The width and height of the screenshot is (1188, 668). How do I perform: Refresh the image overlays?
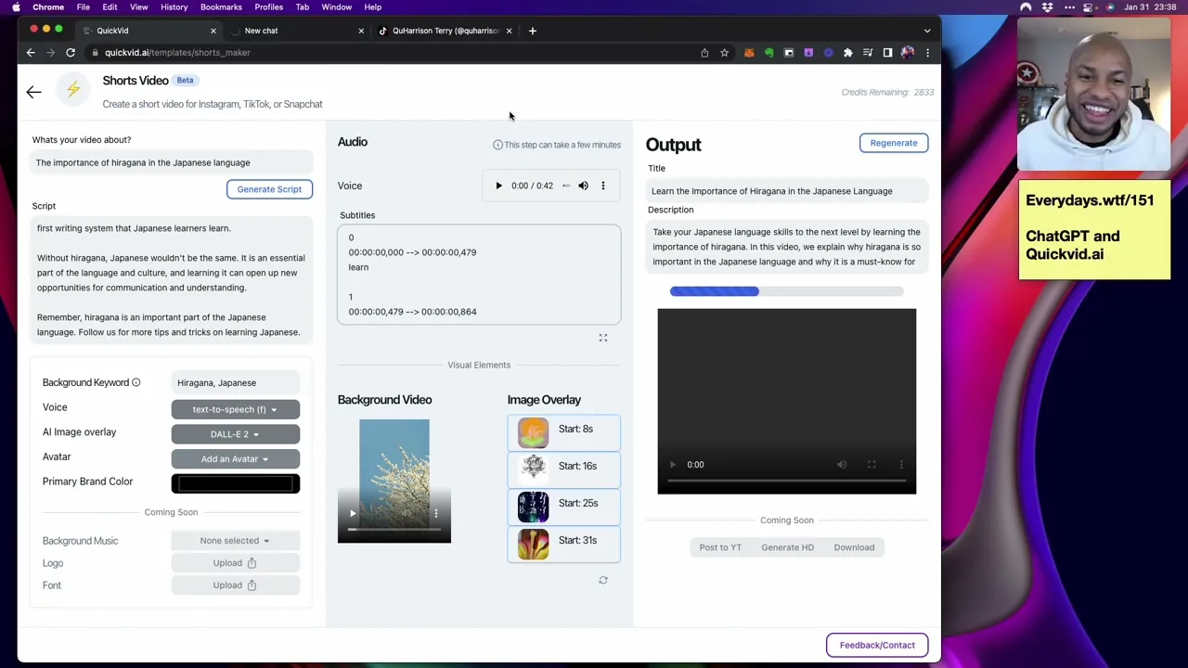click(602, 580)
